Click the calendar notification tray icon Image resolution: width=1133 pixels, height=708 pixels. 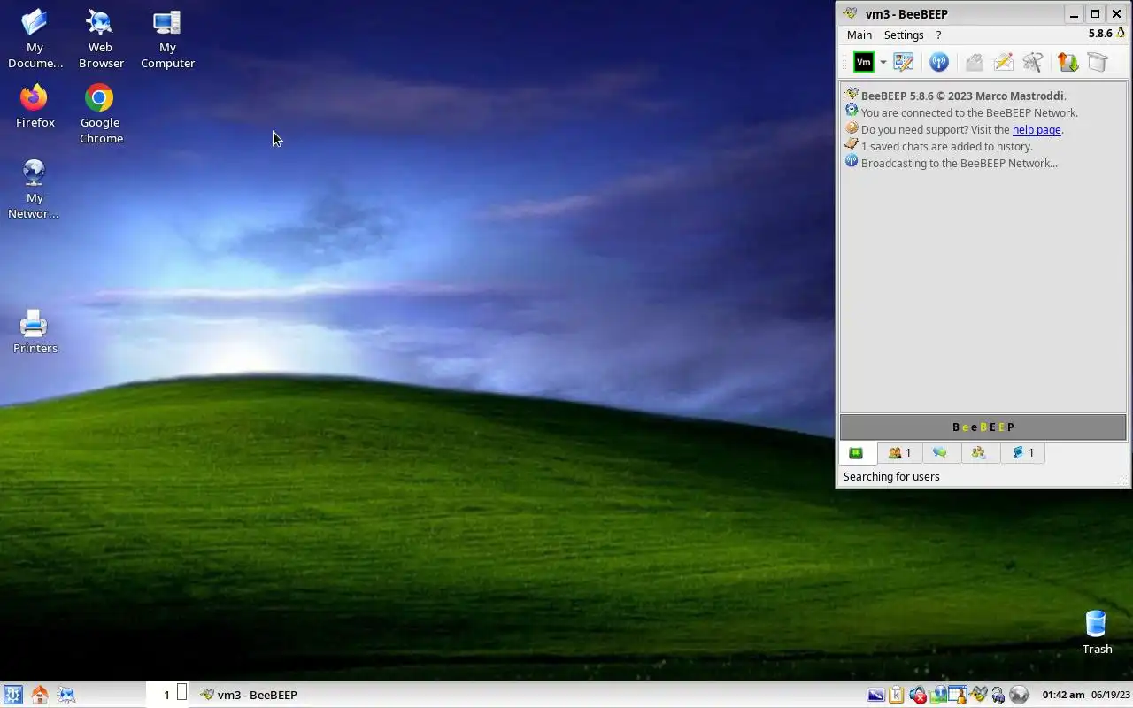958,696
